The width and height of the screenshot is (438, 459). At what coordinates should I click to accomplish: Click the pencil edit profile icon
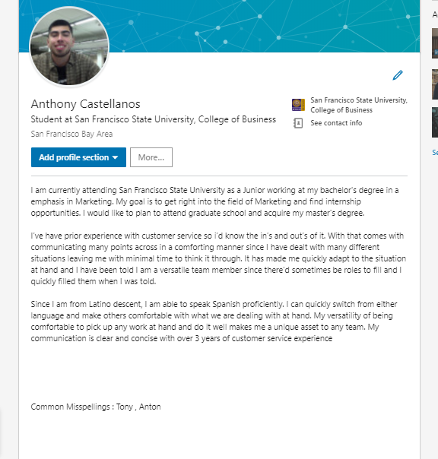point(398,75)
